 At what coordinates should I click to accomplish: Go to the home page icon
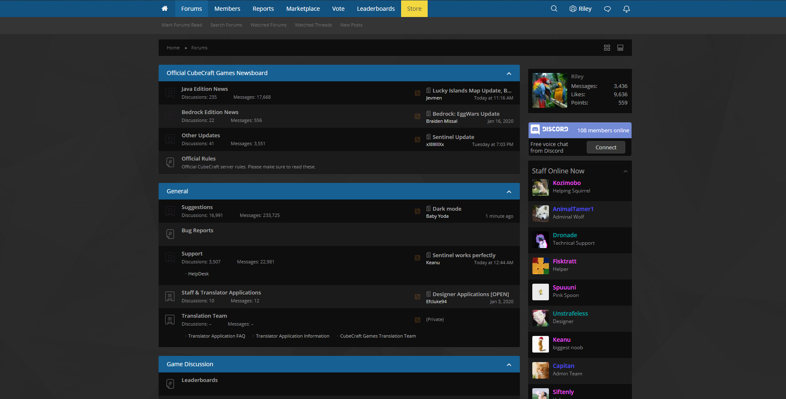(165, 9)
